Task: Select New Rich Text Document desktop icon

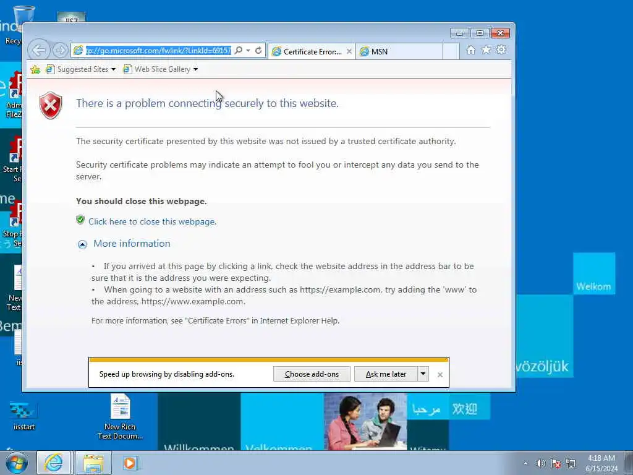Action: (121, 417)
